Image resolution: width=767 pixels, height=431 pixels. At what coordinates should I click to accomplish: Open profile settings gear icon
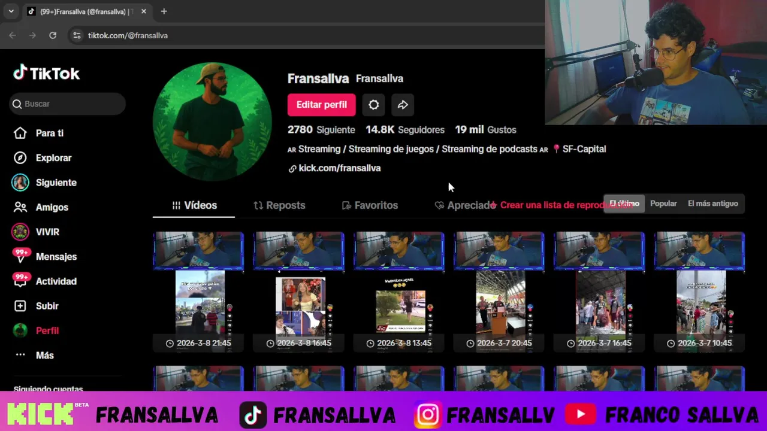[373, 105]
